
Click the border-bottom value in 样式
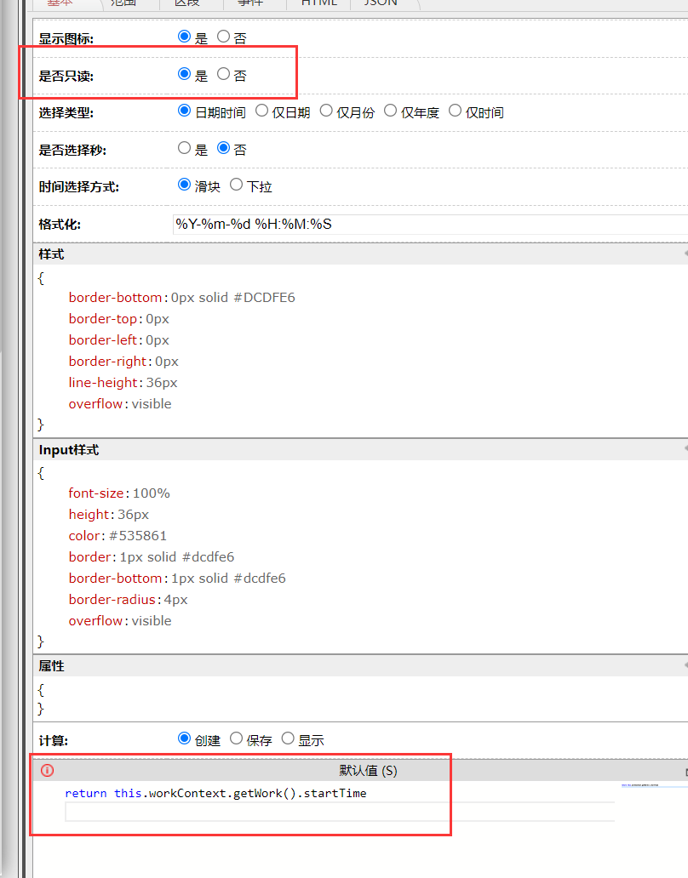tap(232, 298)
